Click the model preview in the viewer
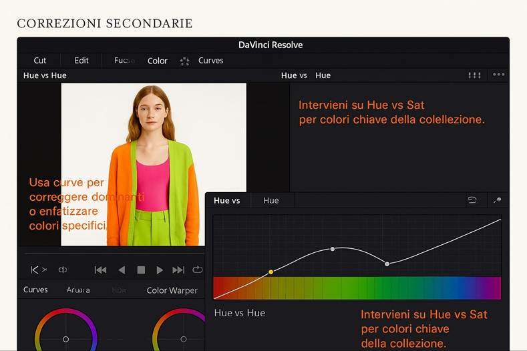 154,164
